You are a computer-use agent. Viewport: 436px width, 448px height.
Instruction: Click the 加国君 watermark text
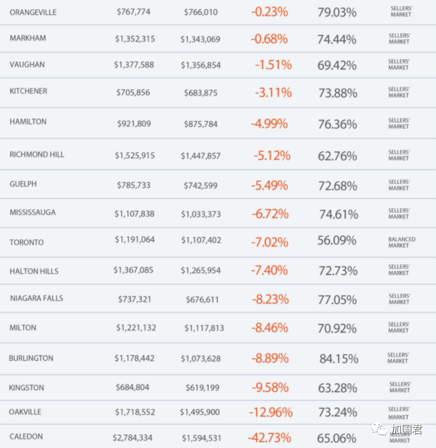click(406, 429)
